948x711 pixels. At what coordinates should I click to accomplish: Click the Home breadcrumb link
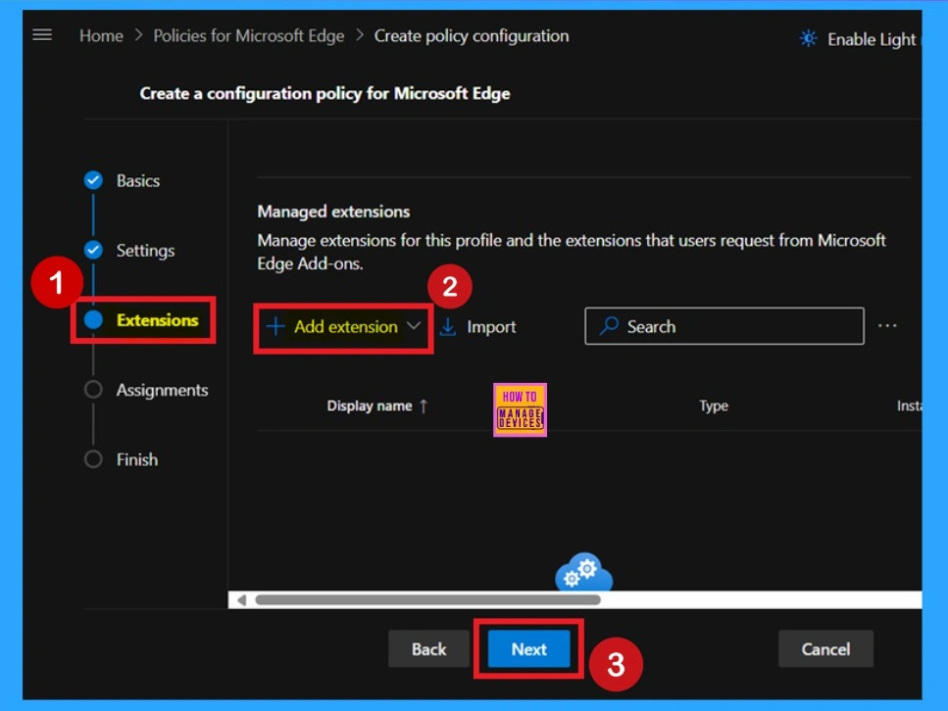coord(101,36)
